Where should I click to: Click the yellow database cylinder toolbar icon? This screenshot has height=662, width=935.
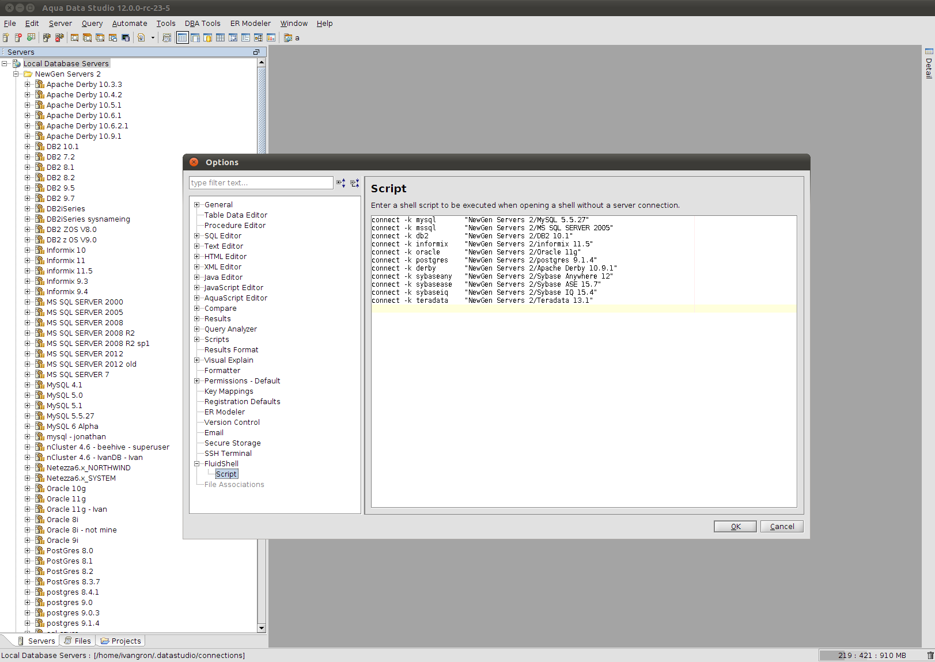pos(208,38)
